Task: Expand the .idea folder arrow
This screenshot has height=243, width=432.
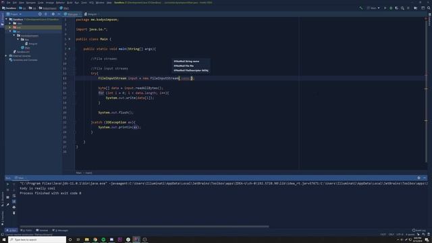Action: 11,24
